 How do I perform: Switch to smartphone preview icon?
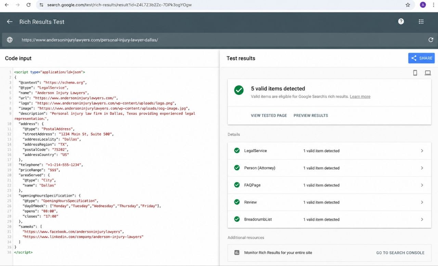click(415, 73)
